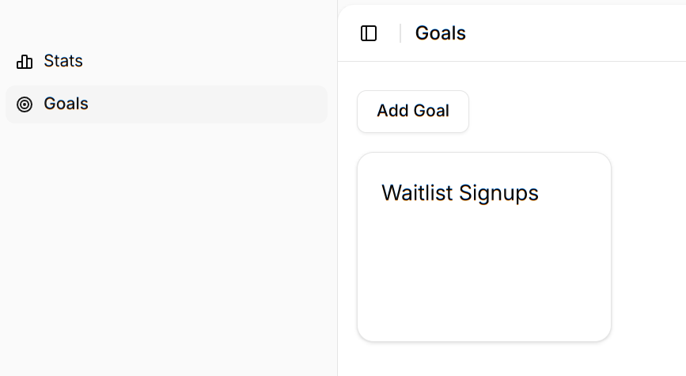Click the "Stats" text label
686x376 pixels.
point(63,62)
